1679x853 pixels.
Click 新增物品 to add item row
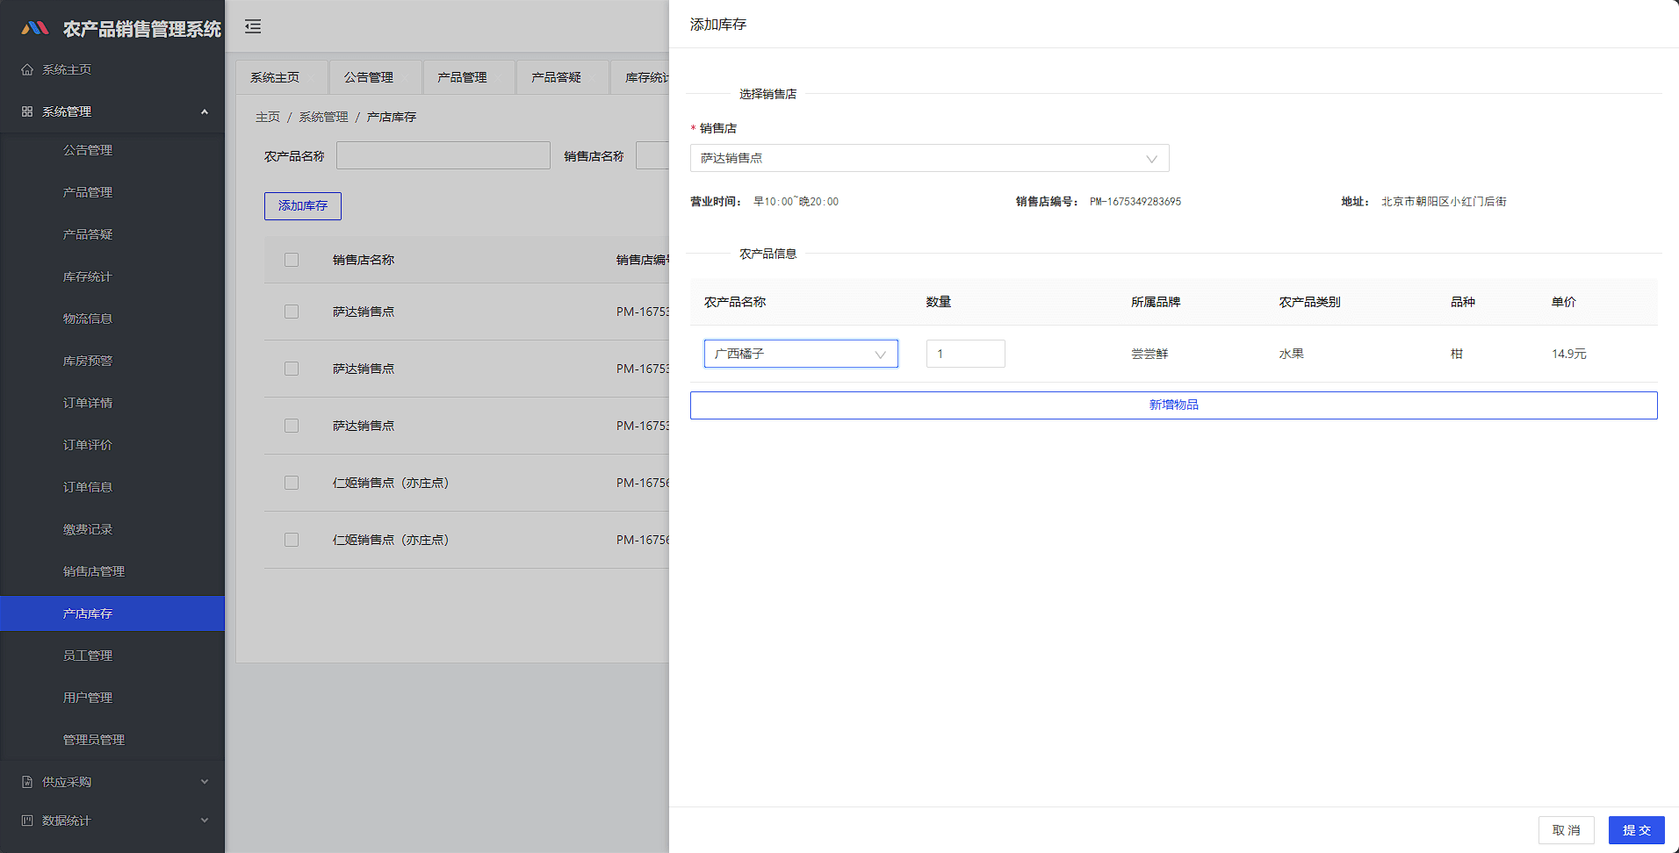[x=1173, y=405]
